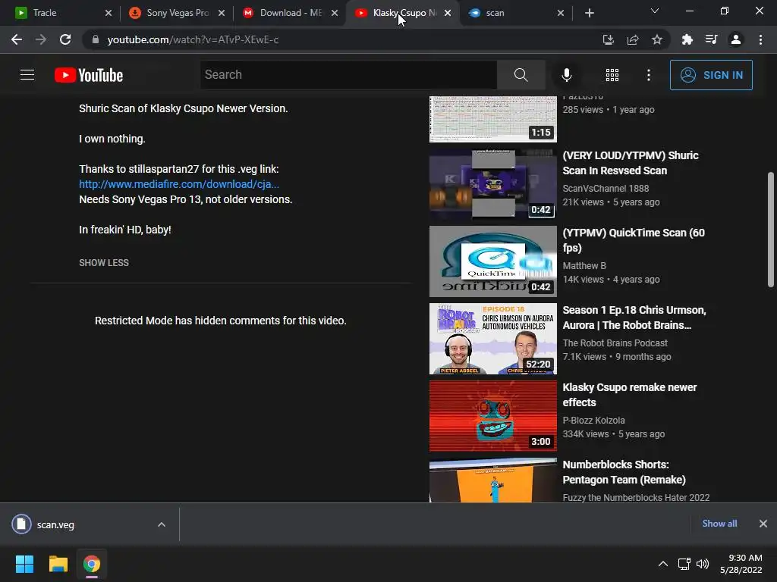Open the mediafire download link

[179, 184]
